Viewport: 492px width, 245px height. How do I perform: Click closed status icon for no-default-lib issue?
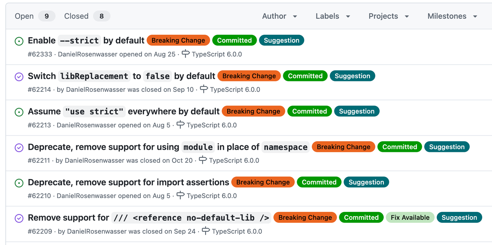(x=19, y=218)
